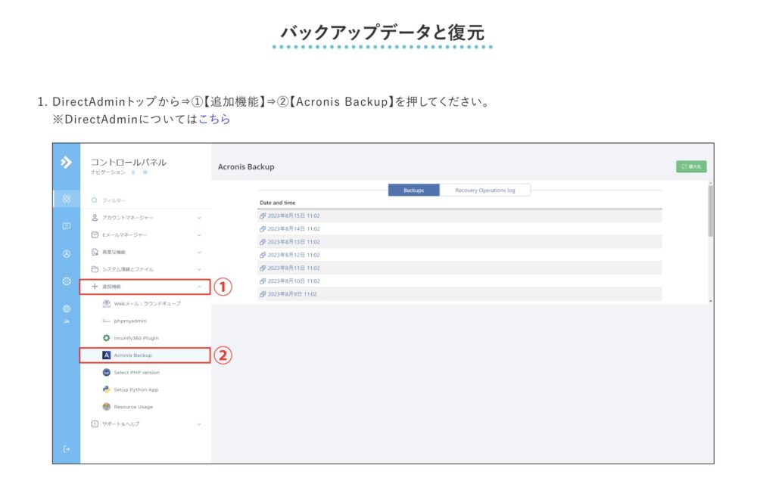Click the Roundcube webmail icon
This screenshot has height=484, width=757.
point(107,304)
